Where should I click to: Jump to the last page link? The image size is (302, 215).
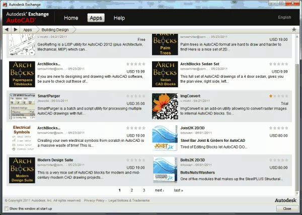(178, 190)
